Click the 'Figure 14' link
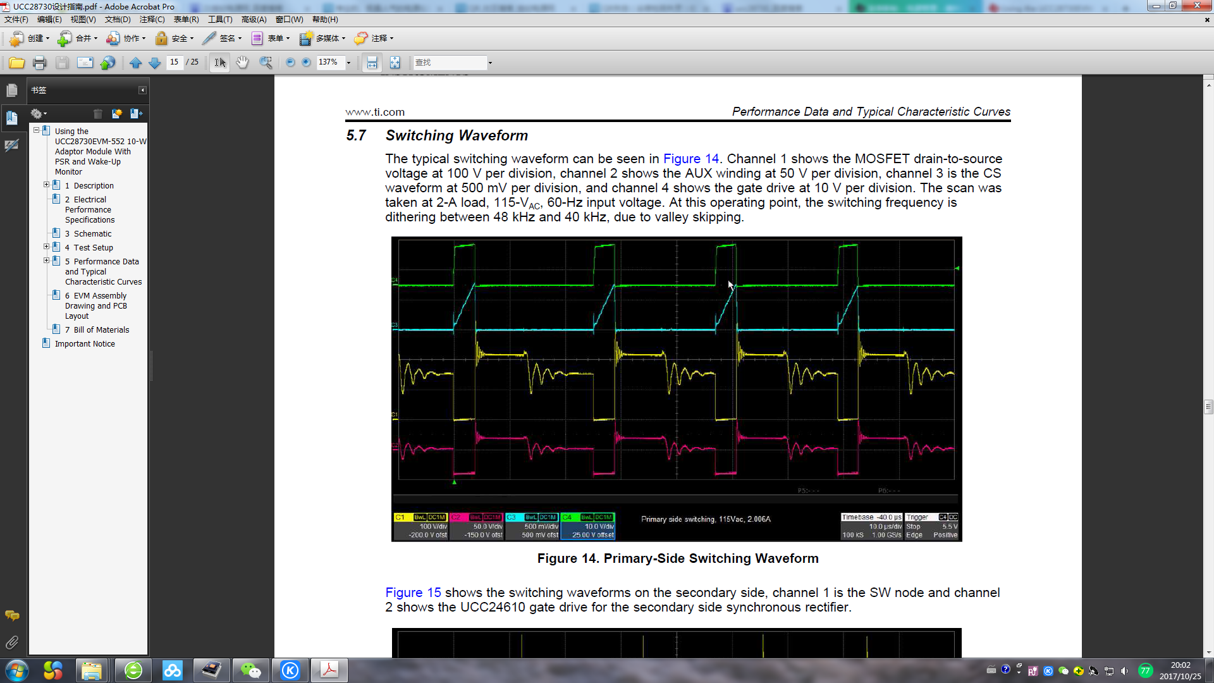The image size is (1214, 683). (x=690, y=159)
